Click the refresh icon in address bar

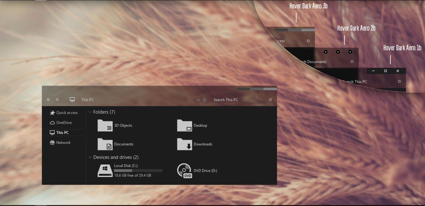coord(205,100)
